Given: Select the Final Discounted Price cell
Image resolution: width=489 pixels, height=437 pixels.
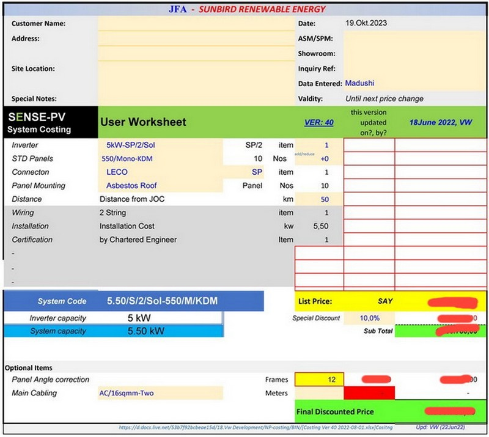Looking at the screenshot, I should tap(391, 412).
